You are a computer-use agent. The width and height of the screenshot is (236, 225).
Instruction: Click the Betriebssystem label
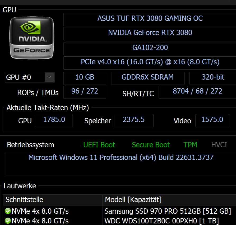[x=31, y=145]
